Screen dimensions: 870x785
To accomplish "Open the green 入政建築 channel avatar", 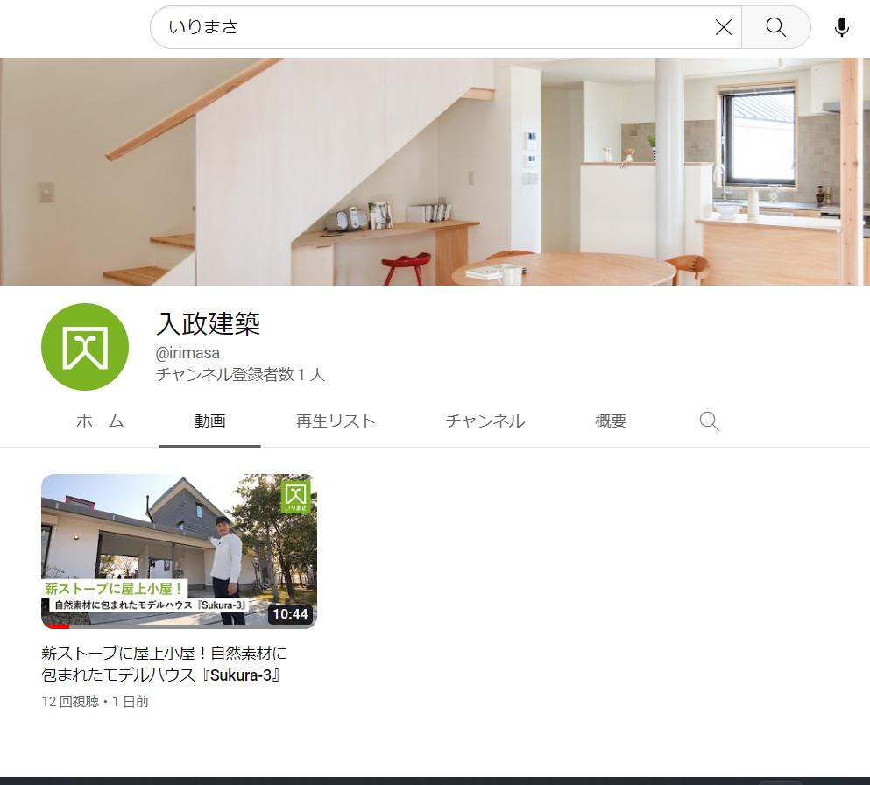I will point(85,347).
